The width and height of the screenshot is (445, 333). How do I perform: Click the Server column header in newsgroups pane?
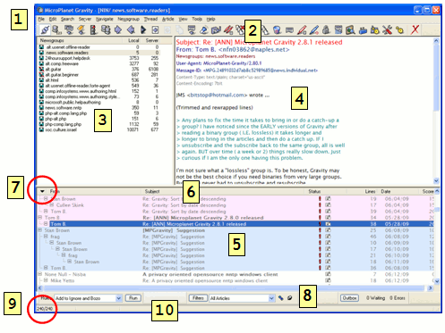[x=151, y=40]
